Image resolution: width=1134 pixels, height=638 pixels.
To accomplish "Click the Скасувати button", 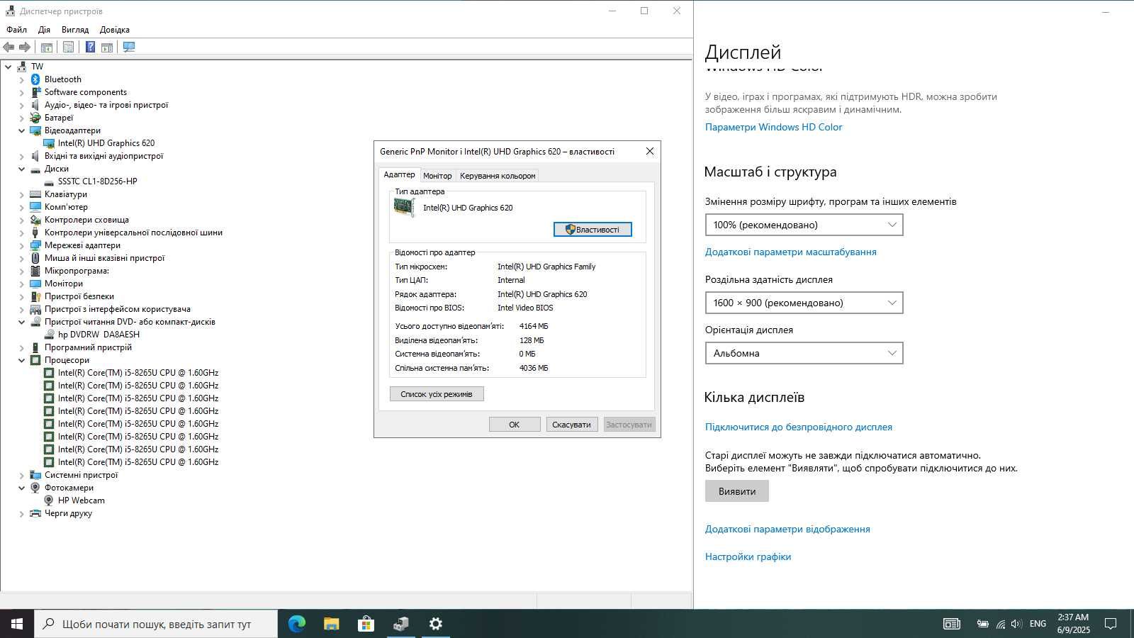I will point(571,425).
